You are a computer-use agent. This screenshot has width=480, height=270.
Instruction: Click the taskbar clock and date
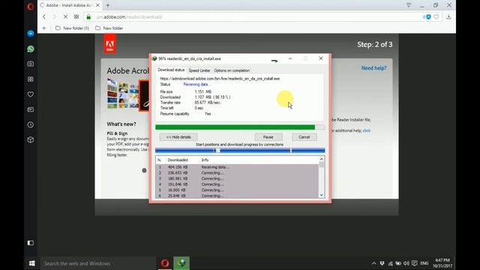click(x=442, y=263)
